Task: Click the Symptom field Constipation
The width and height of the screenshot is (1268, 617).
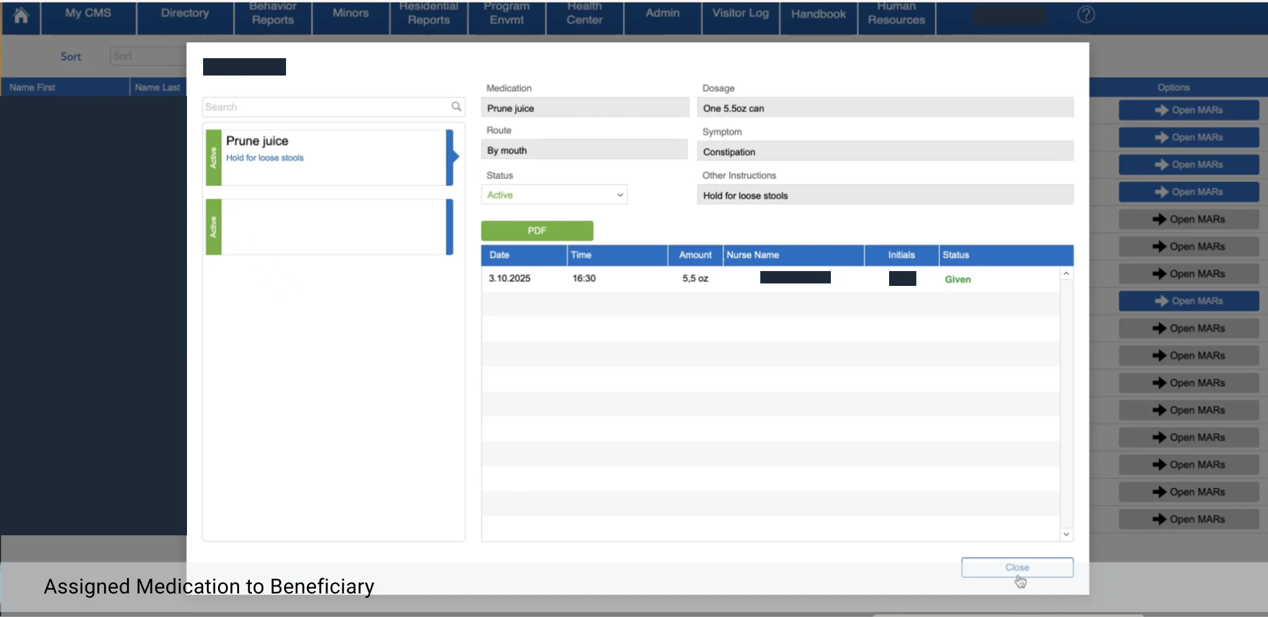Action: pos(885,152)
